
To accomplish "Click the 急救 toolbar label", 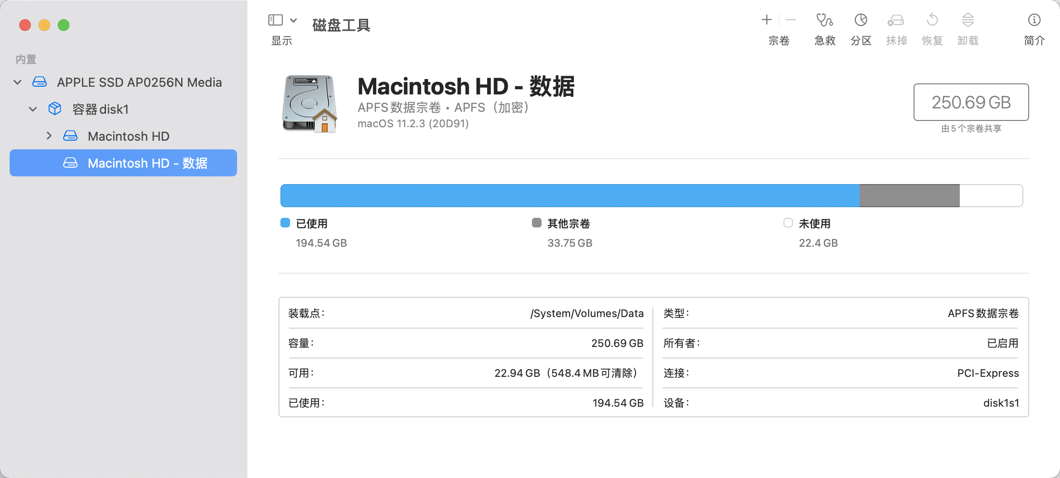I will point(825,41).
